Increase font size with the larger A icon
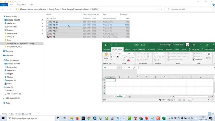 [130, 57]
